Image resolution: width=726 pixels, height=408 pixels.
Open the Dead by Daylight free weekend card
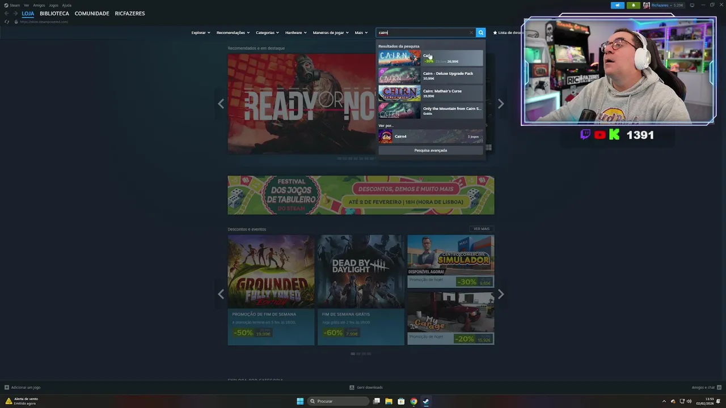point(361,290)
